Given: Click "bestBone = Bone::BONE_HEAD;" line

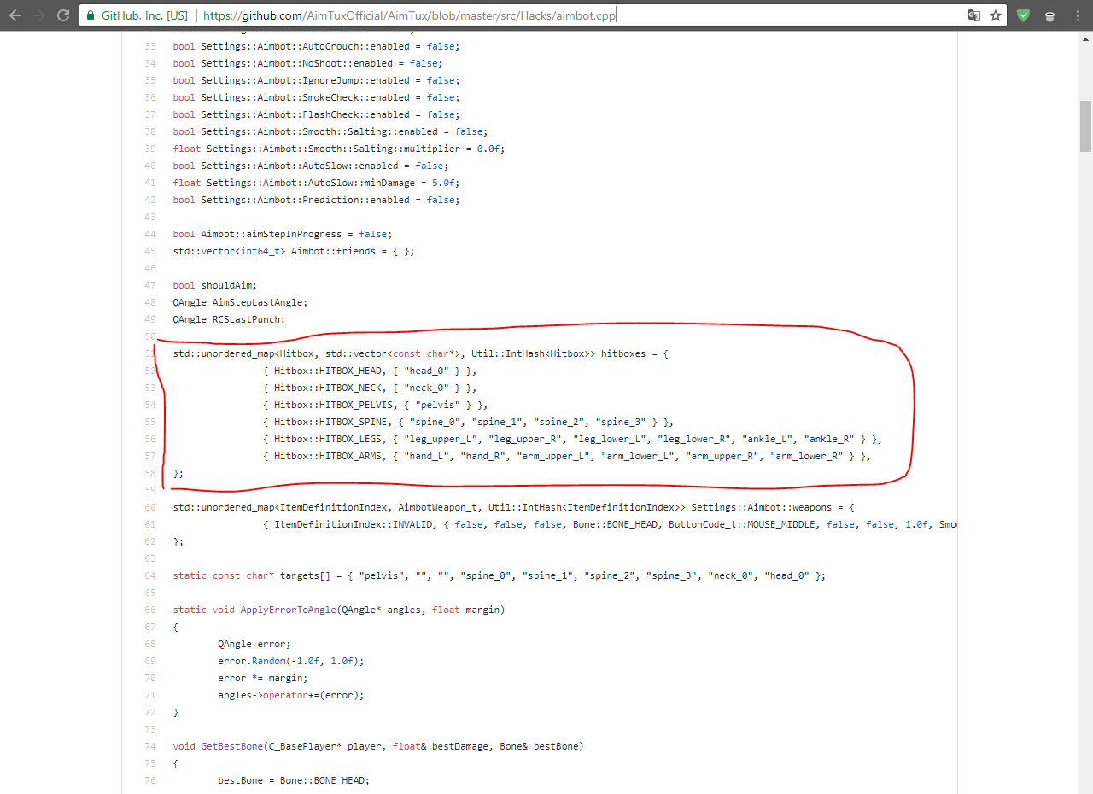Looking at the screenshot, I should (x=294, y=780).
